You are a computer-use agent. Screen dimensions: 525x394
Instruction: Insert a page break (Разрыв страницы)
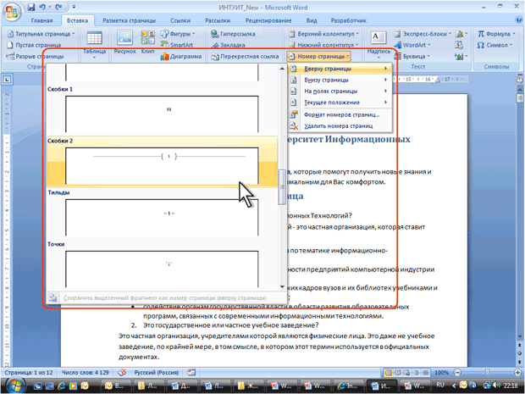(x=35, y=56)
